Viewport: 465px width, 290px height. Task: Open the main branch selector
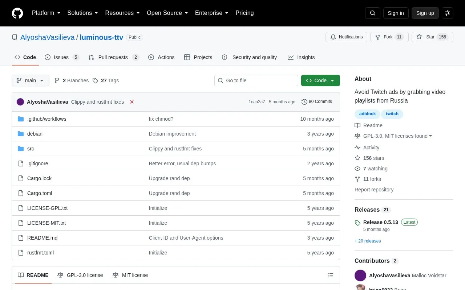(31, 80)
